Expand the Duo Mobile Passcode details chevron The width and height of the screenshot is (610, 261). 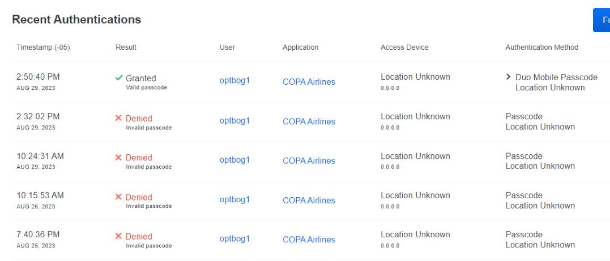[508, 77]
